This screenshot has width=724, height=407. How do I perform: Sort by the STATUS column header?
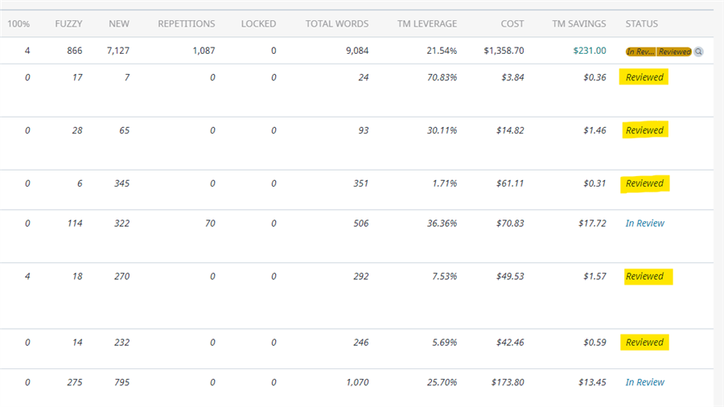click(641, 24)
